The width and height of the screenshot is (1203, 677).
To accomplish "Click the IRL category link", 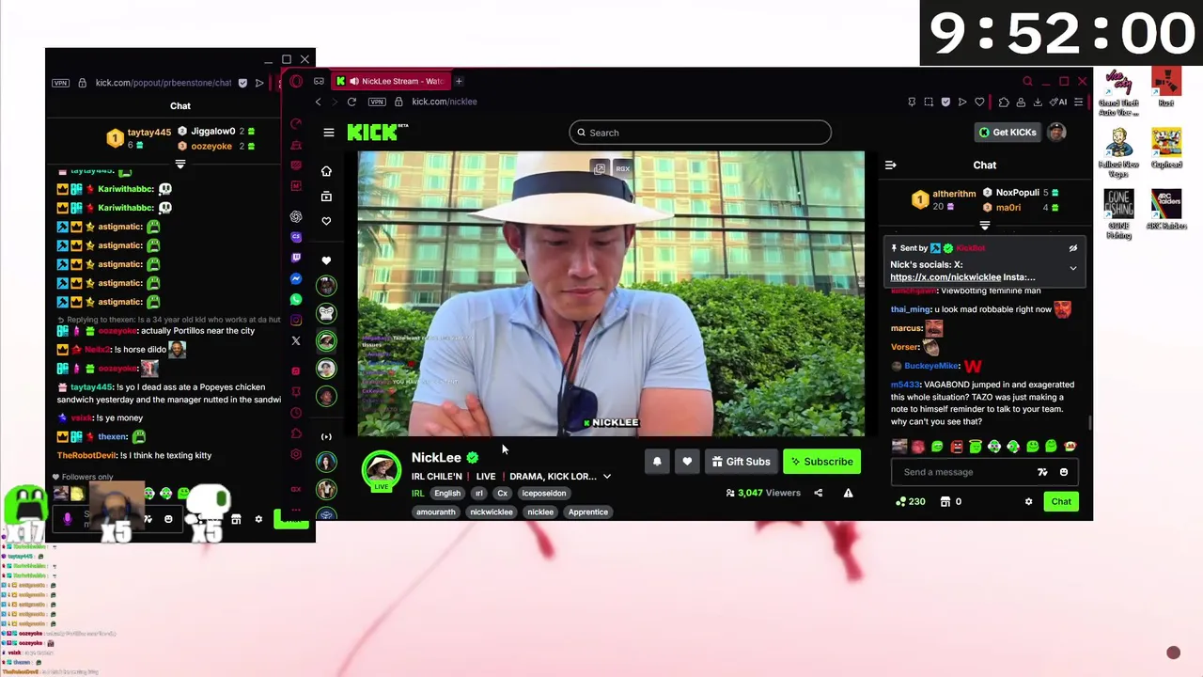I will click(418, 494).
